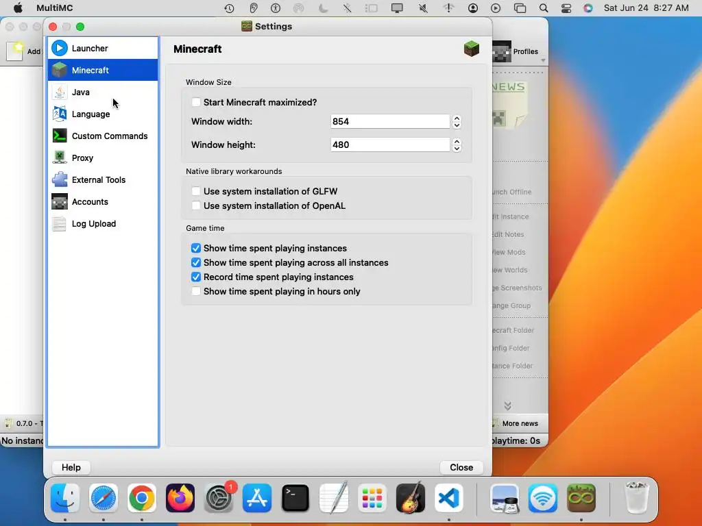
Task: Open the Trash from the Dock
Action: tap(636, 498)
